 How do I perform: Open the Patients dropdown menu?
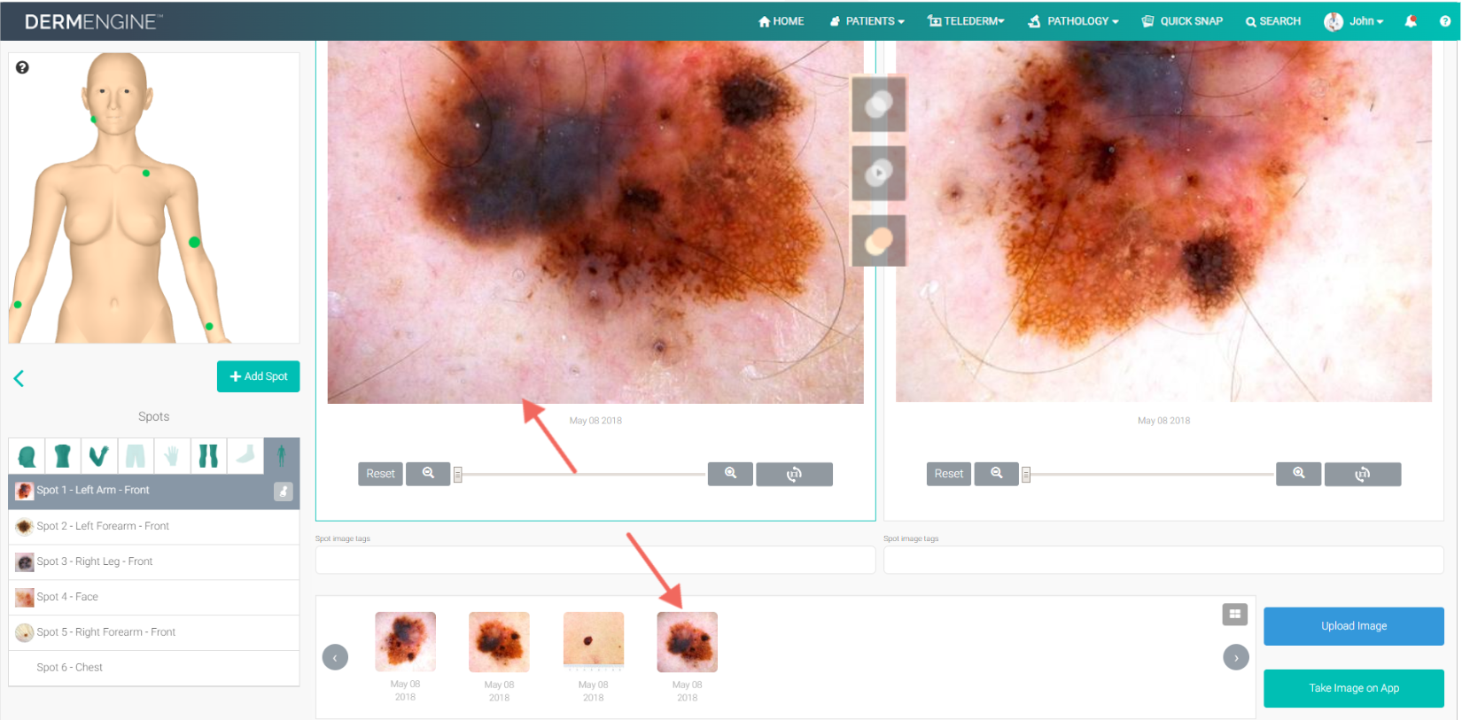pos(867,21)
